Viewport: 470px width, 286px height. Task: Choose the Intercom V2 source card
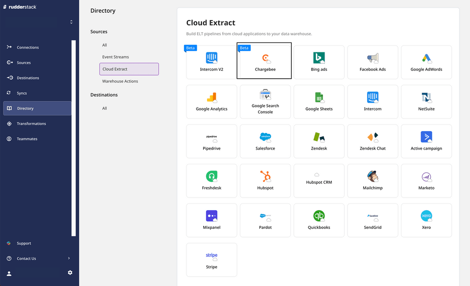(x=211, y=62)
